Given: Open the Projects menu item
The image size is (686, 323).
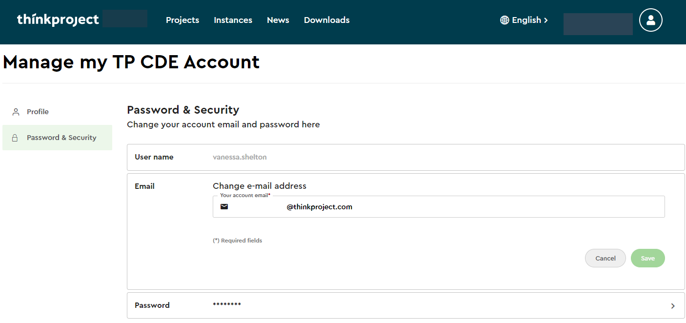Looking at the screenshot, I should 182,20.
